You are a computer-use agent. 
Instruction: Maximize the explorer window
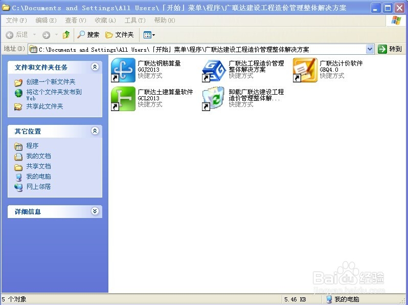388,8
